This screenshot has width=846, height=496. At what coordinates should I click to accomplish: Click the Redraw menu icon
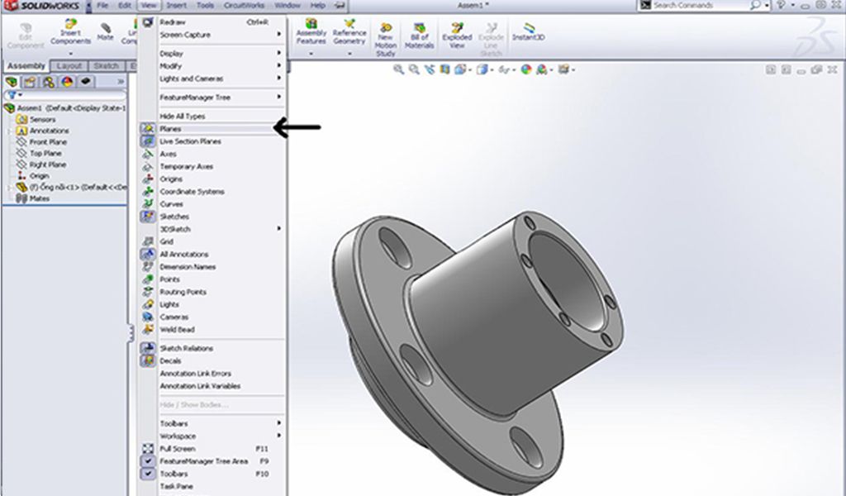coord(148,22)
